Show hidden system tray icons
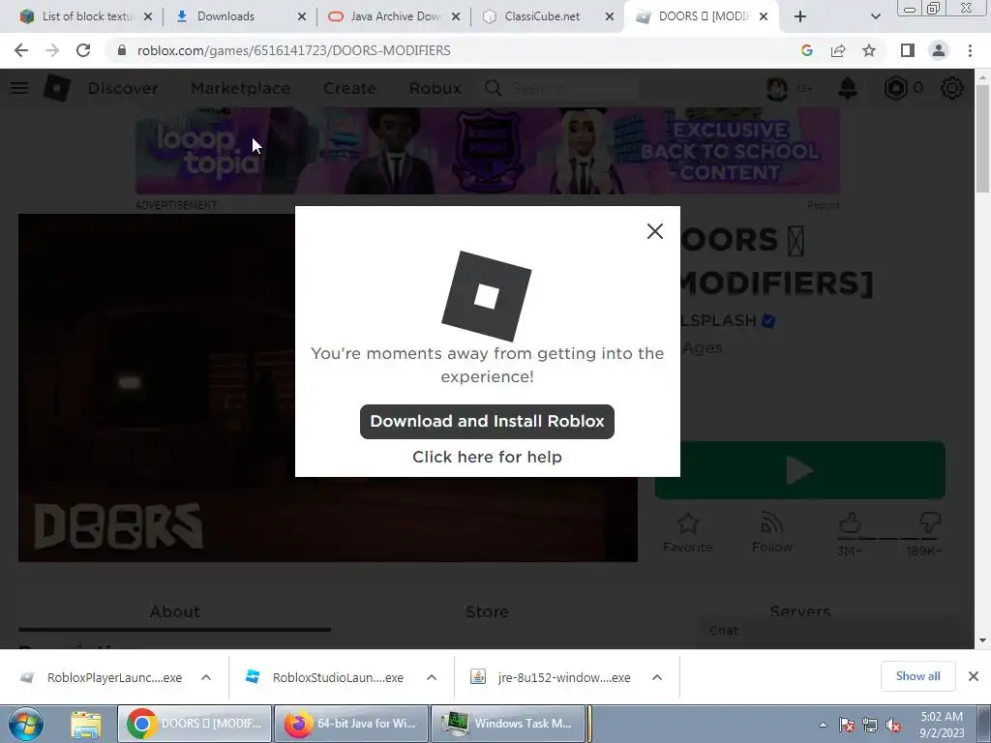 click(x=823, y=725)
